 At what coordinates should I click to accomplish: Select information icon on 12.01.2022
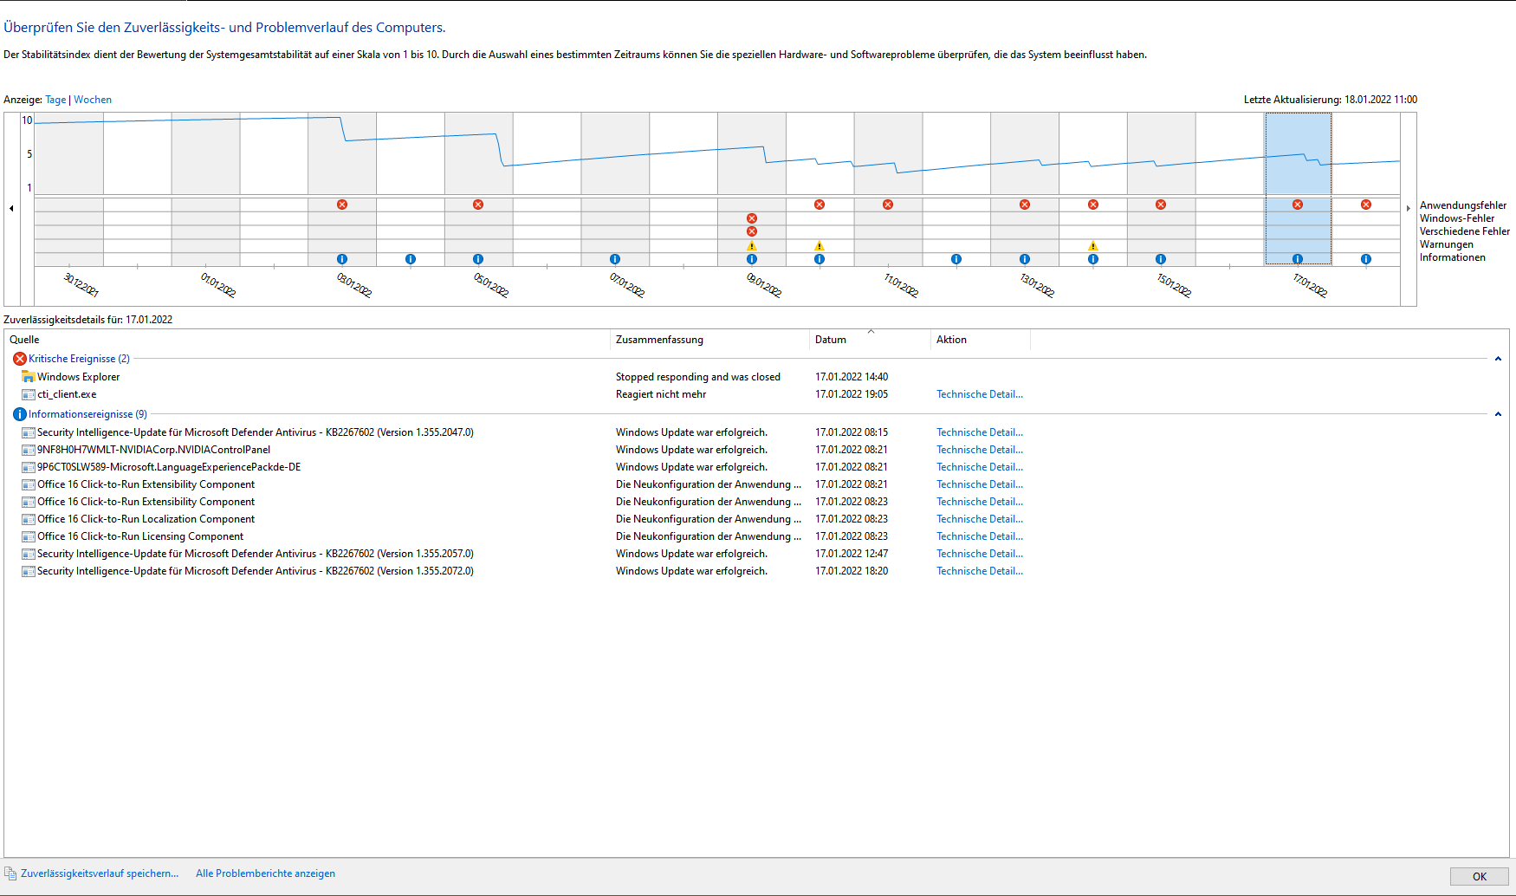[956, 259]
